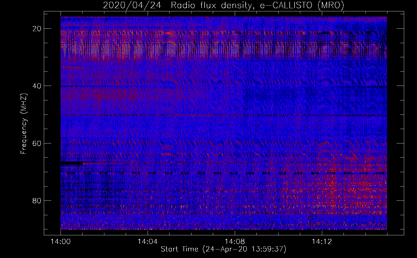Click the '14:00' time tick label
This screenshot has height=258, width=417.
click(61, 242)
